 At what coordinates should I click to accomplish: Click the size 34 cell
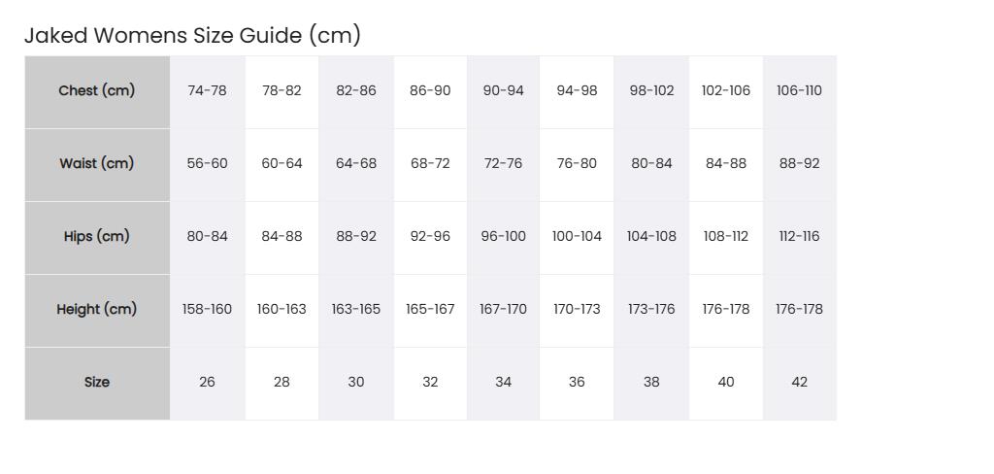pos(504,384)
